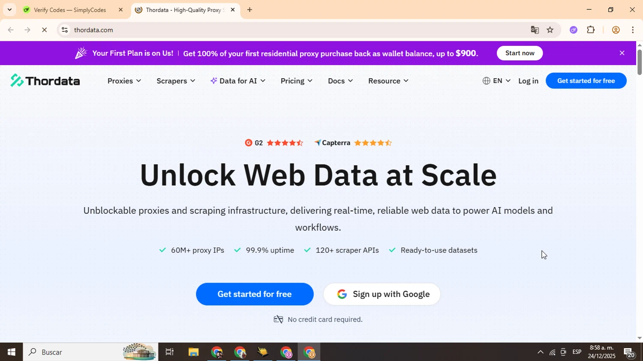Open the Chrome profile icon
The height and width of the screenshot is (361, 643).
pyautogui.click(x=616, y=30)
